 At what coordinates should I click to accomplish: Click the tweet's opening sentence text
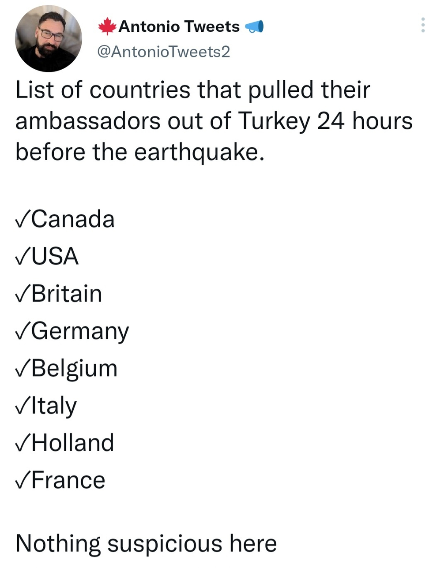point(214,121)
